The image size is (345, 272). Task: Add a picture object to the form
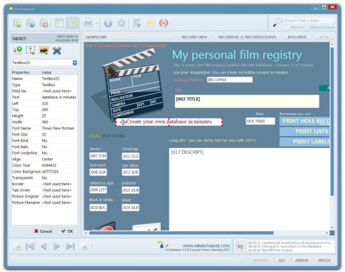click(44, 50)
